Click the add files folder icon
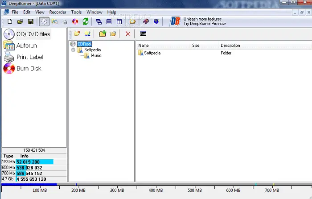Viewport: 312px width, 199px height. 113,34
